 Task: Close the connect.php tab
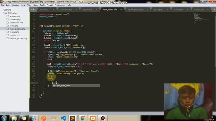tap(208, 10)
